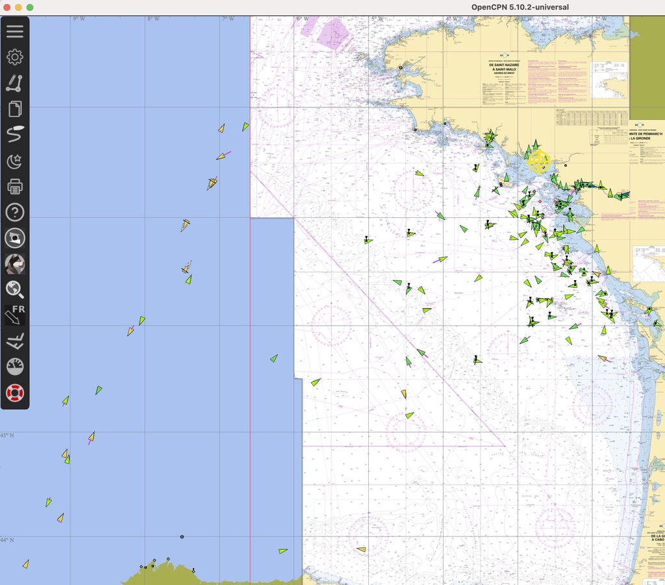665x585 pixels.
Task: Trigger Man Overboard lifebuoy icon
Action: 15,393
